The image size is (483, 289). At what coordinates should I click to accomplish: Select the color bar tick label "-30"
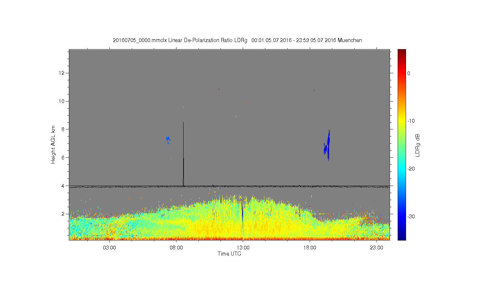pos(411,217)
